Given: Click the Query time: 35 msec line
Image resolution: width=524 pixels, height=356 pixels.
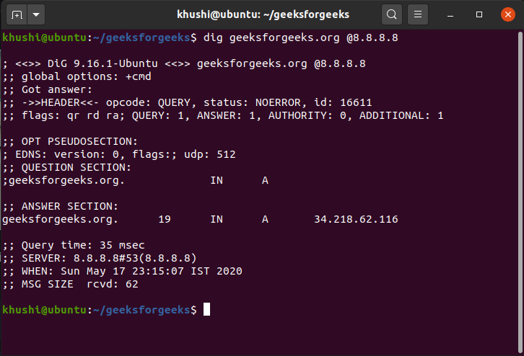Looking at the screenshot, I should click(74, 245).
